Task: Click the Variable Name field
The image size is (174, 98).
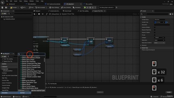Action: coord(159,20)
